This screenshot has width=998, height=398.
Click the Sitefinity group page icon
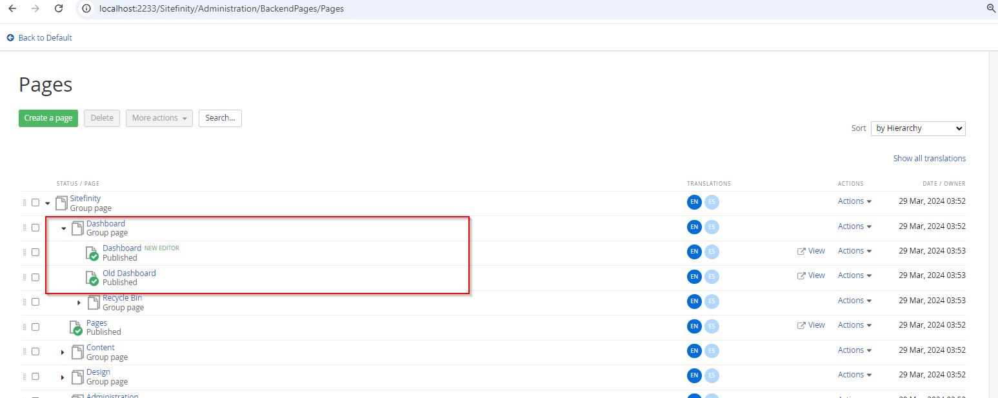pos(61,203)
